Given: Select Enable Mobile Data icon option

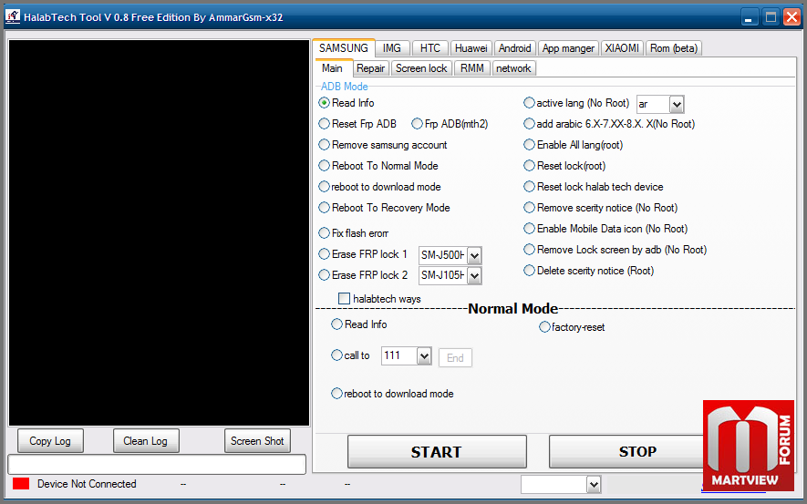Looking at the screenshot, I should 529,229.
